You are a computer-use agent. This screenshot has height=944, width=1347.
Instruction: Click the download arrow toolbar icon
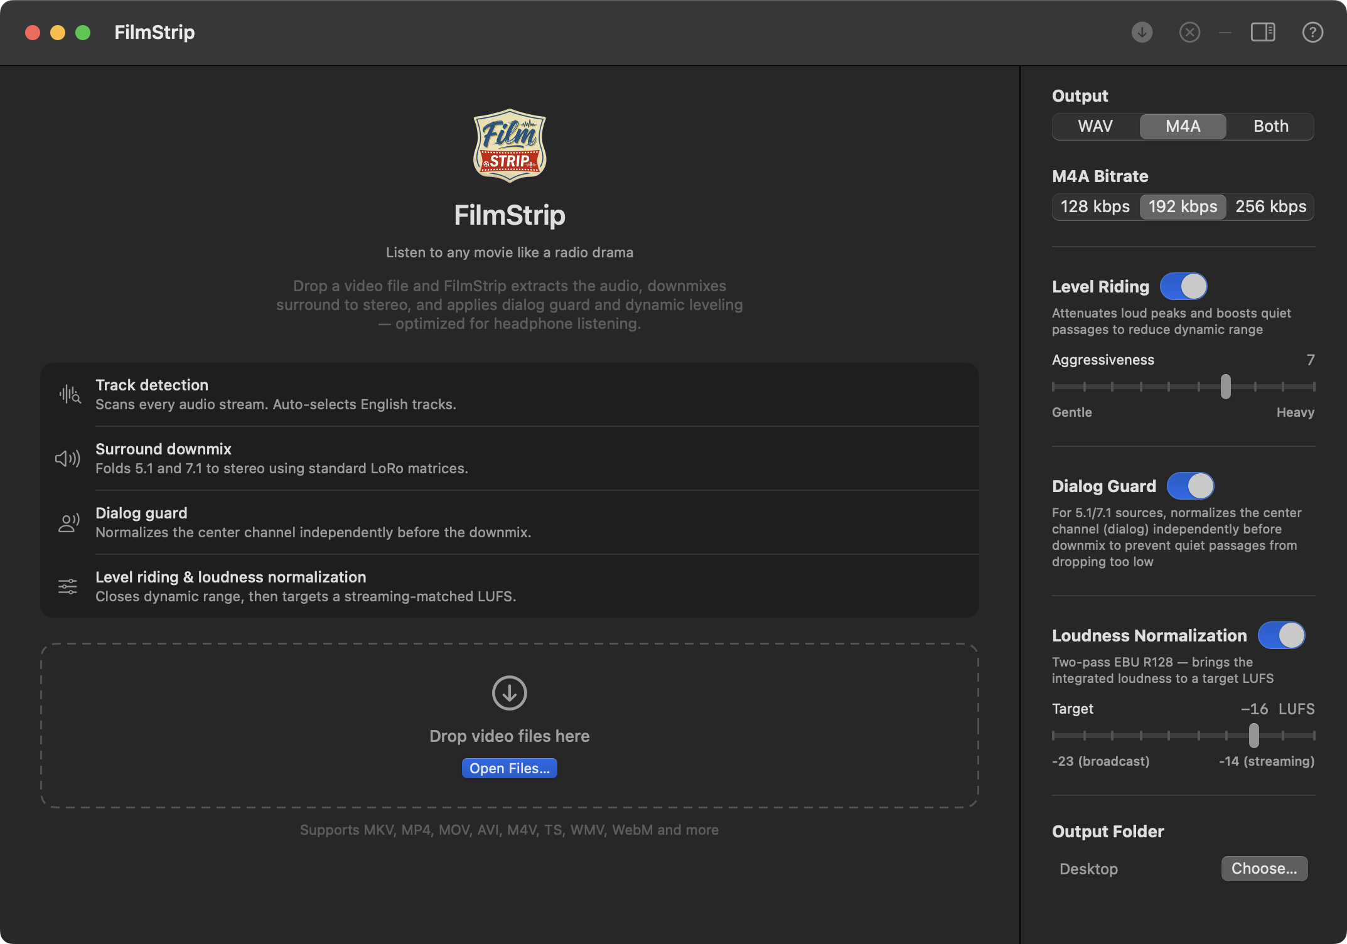[1142, 32]
